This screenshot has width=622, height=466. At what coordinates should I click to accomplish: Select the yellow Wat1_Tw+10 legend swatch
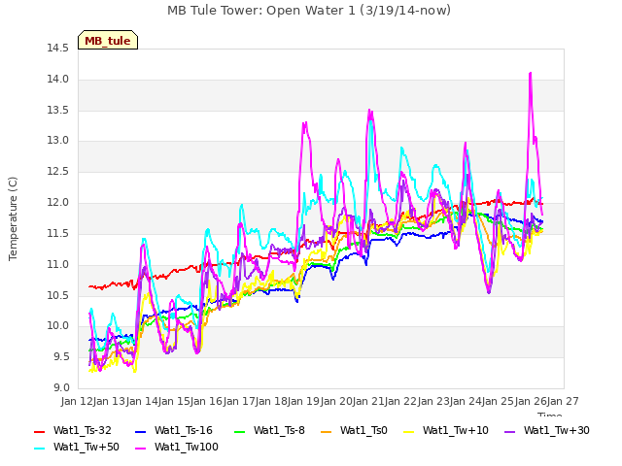click(408, 431)
